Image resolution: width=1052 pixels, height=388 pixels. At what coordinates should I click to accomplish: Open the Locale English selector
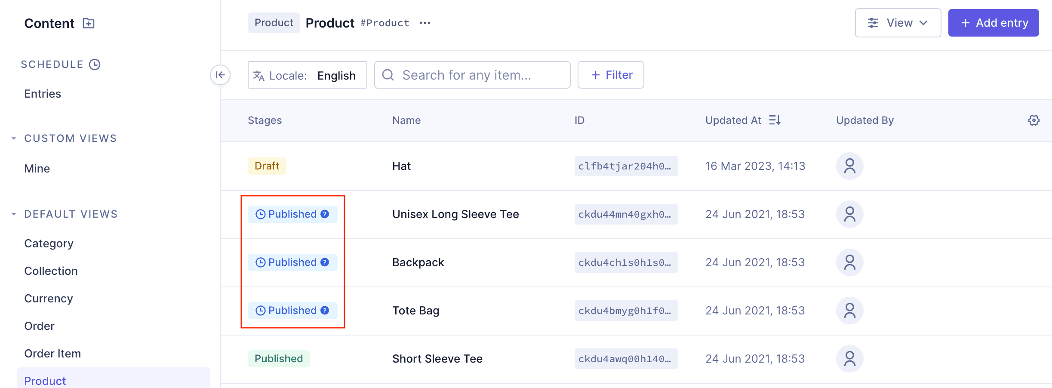307,75
